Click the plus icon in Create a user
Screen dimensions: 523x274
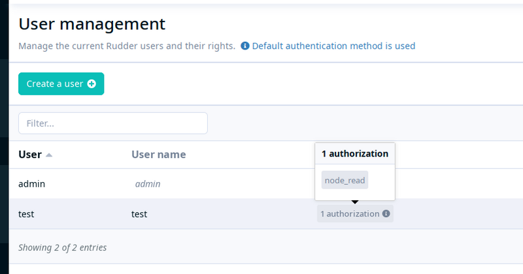click(92, 84)
